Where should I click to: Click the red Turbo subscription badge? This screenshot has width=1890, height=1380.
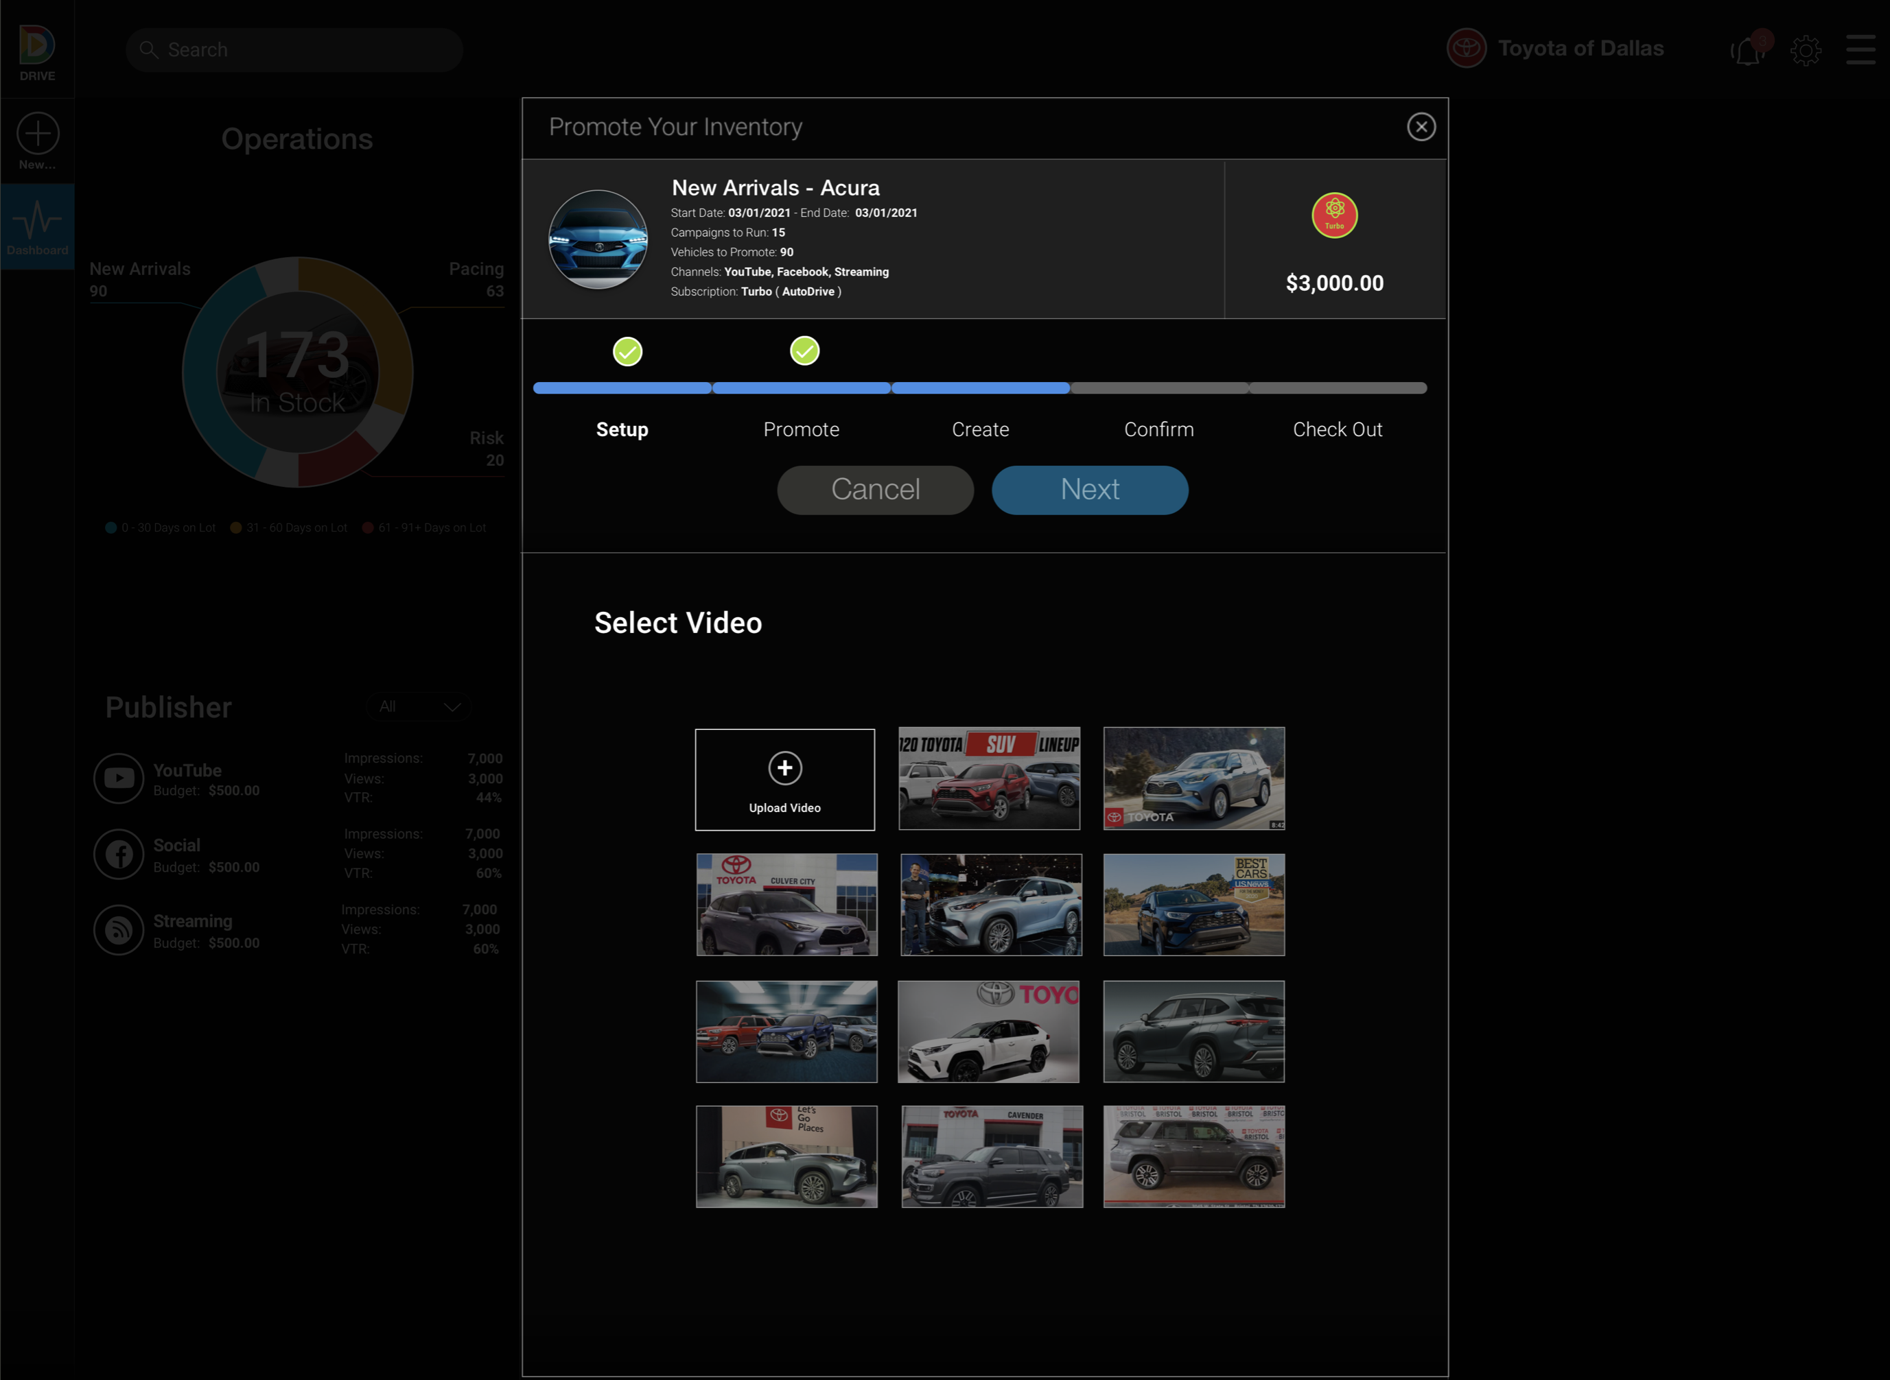tap(1334, 215)
